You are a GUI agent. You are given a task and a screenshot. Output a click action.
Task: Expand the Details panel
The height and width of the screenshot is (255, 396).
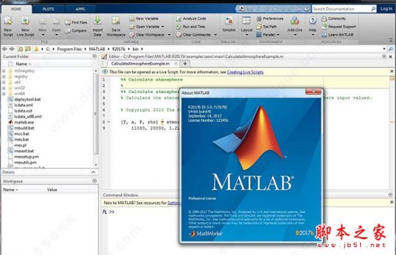(x=93, y=172)
